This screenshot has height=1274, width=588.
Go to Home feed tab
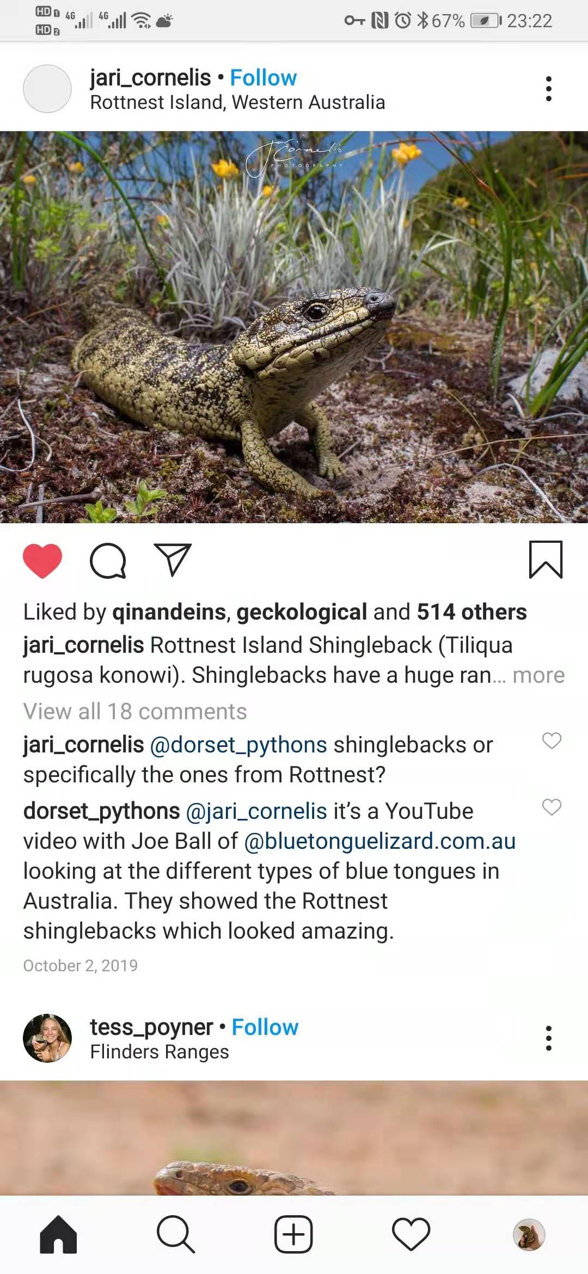point(58,1234)
